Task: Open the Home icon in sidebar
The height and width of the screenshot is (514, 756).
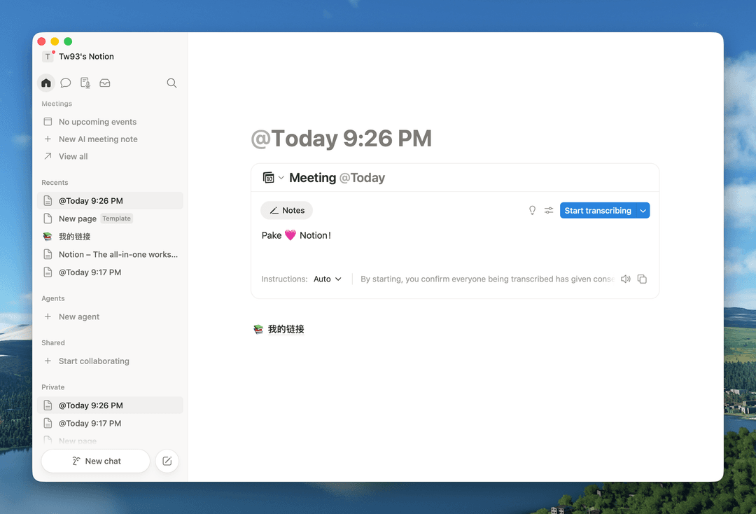Action: pyautogui.click(x=46, y=83)
